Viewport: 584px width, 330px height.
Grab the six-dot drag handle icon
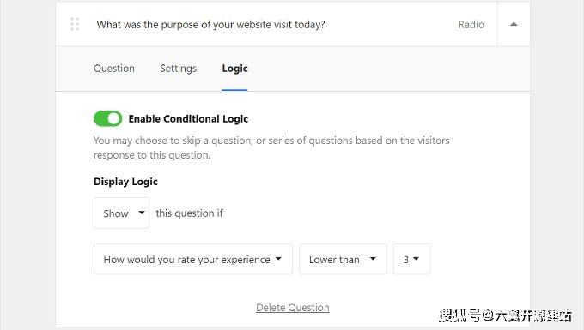coord(75,24)
